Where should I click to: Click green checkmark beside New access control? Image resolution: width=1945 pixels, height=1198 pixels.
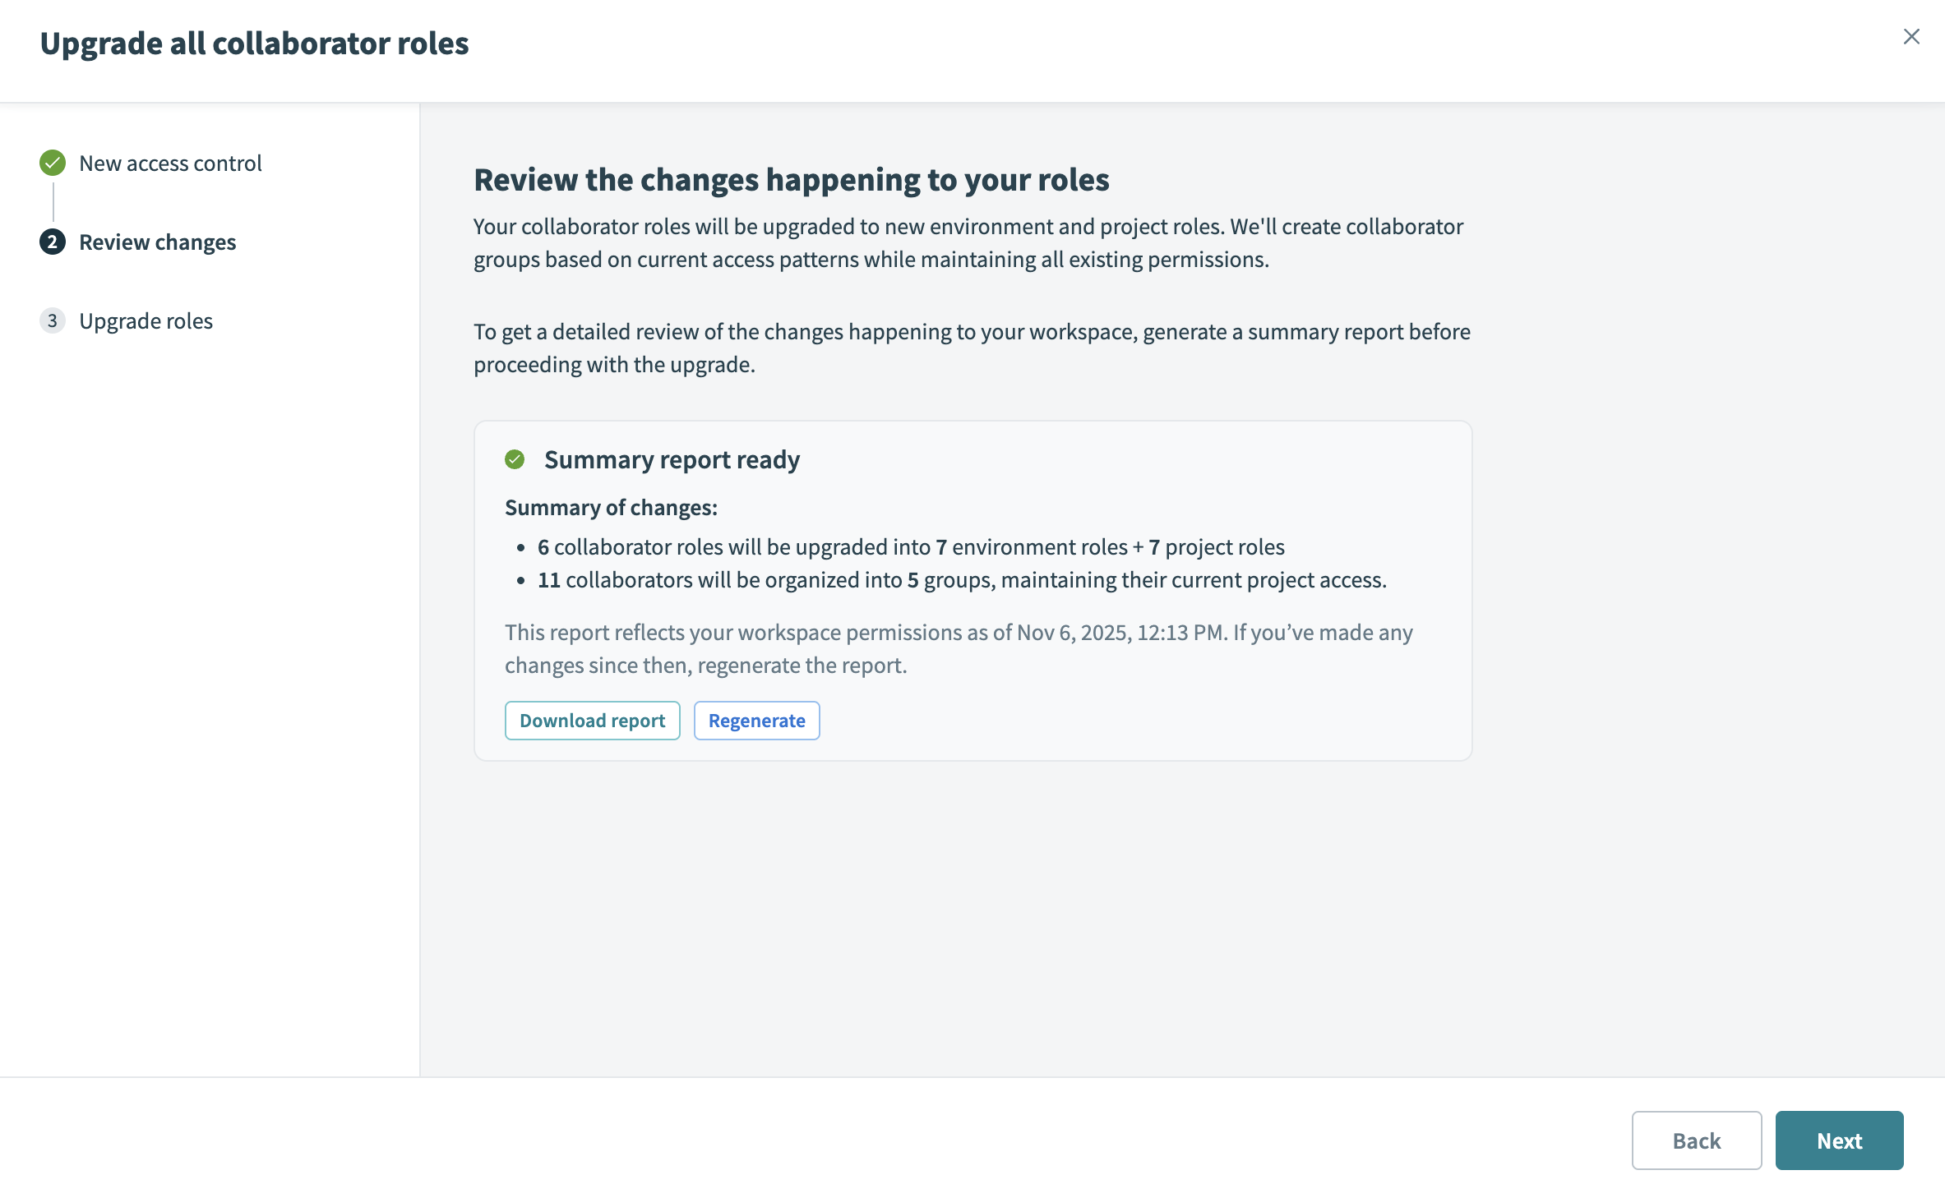53,163
